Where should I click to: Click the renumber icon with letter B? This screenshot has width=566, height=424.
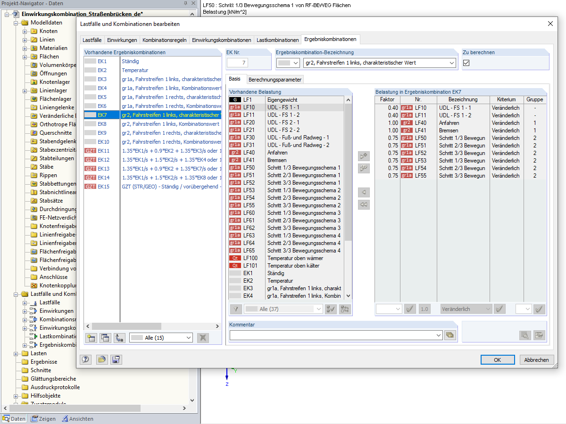[x=119, y=337]
